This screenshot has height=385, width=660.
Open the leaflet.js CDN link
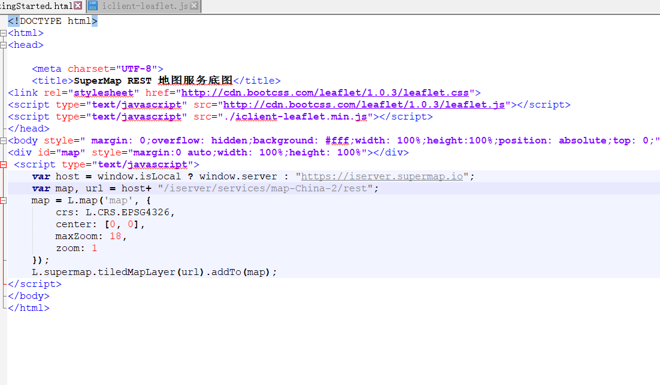coord(364,105)
